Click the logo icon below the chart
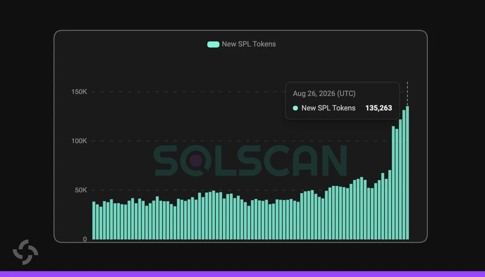The height and width of the screenshot is (277, 485). [x=25, y=252]
